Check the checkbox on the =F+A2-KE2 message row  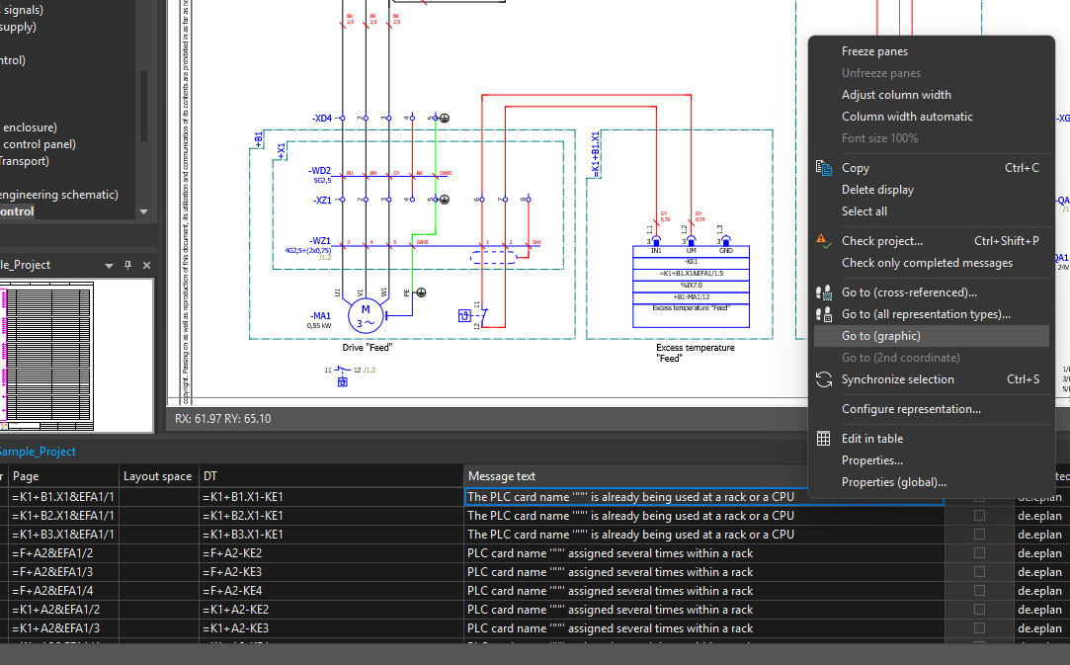(978, 553)
